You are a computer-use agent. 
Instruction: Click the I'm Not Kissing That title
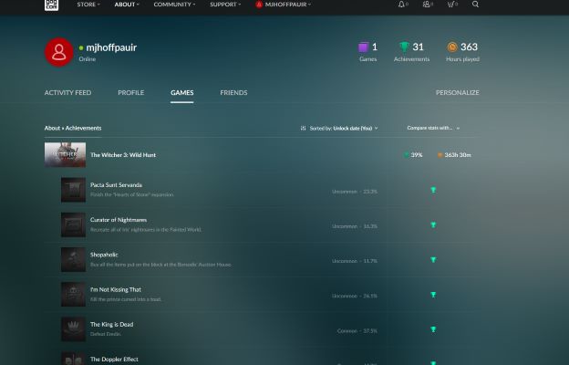click(116, 289)
